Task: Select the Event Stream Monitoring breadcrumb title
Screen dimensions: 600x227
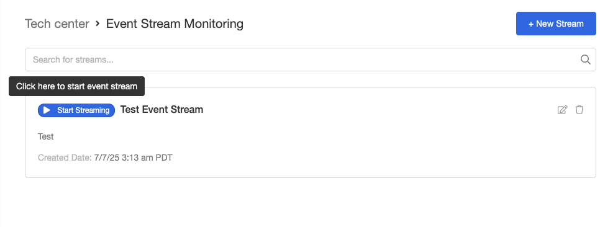Action: (x=175, y=24)
